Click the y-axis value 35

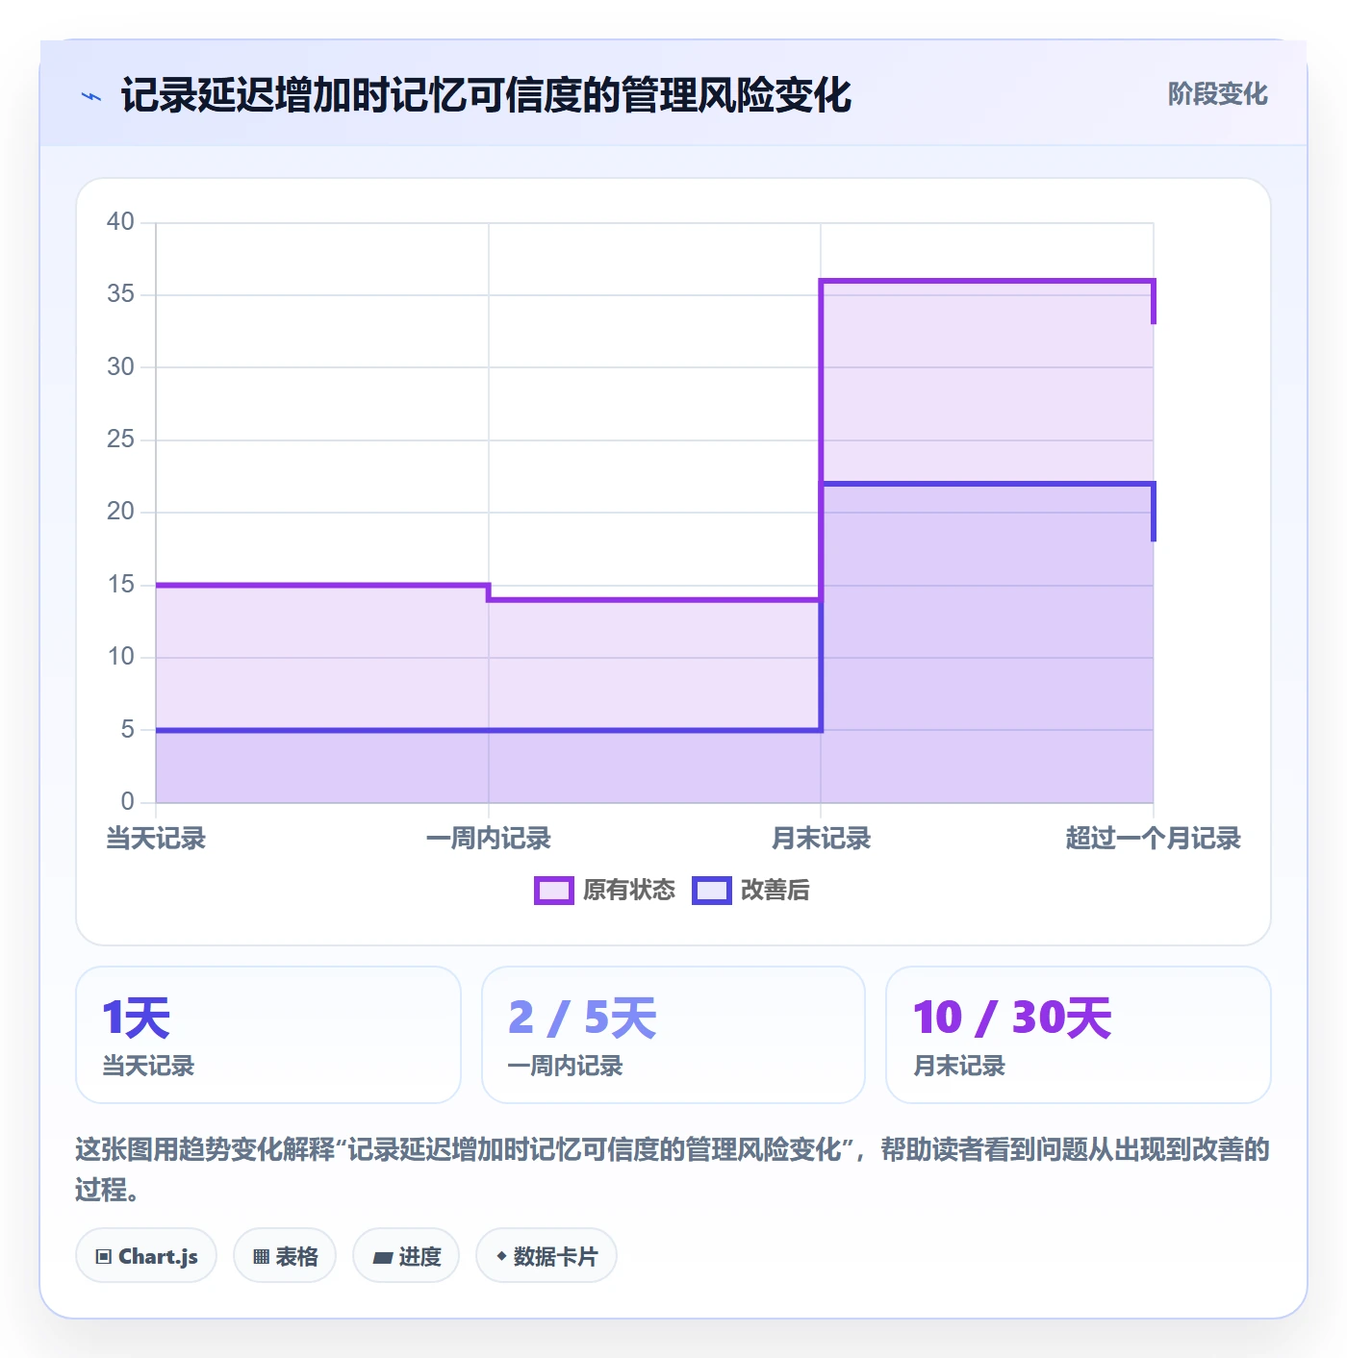120,294
